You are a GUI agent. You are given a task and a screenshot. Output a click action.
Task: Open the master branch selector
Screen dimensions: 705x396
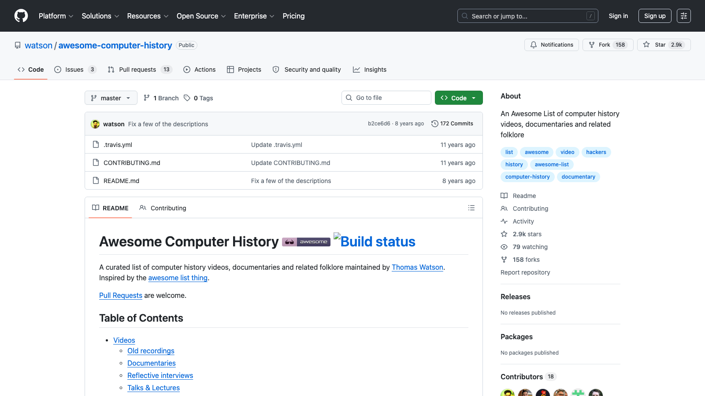[111, 98]
